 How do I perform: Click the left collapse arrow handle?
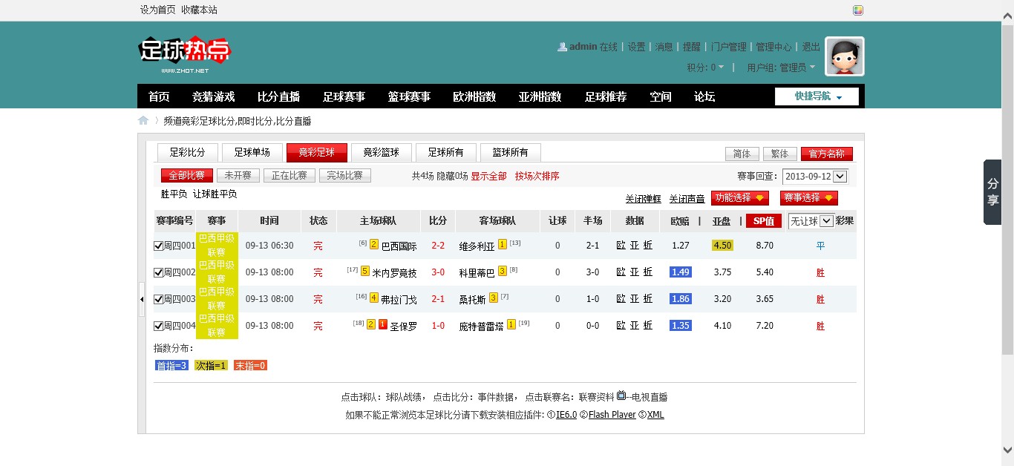142,299
